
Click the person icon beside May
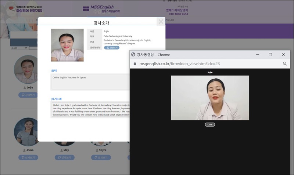(x=61, y=150)
